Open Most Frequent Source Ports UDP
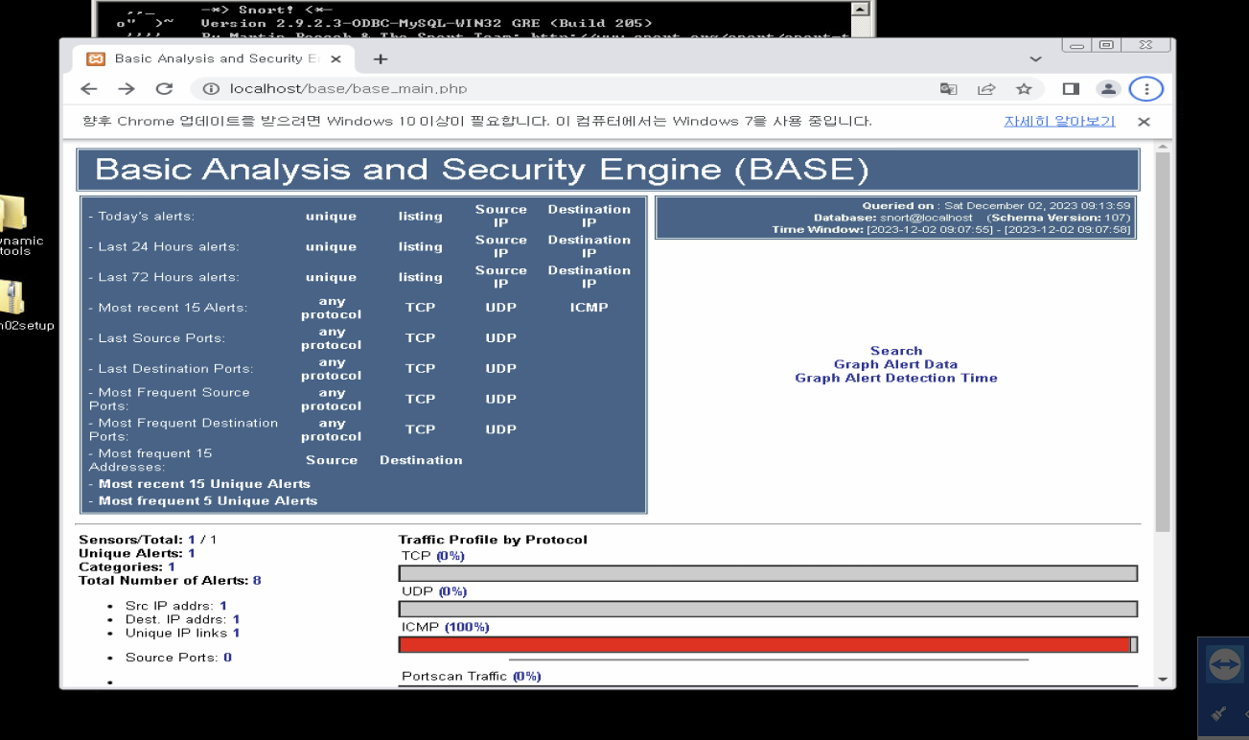1249x740 pixels. tap(501, 400)
